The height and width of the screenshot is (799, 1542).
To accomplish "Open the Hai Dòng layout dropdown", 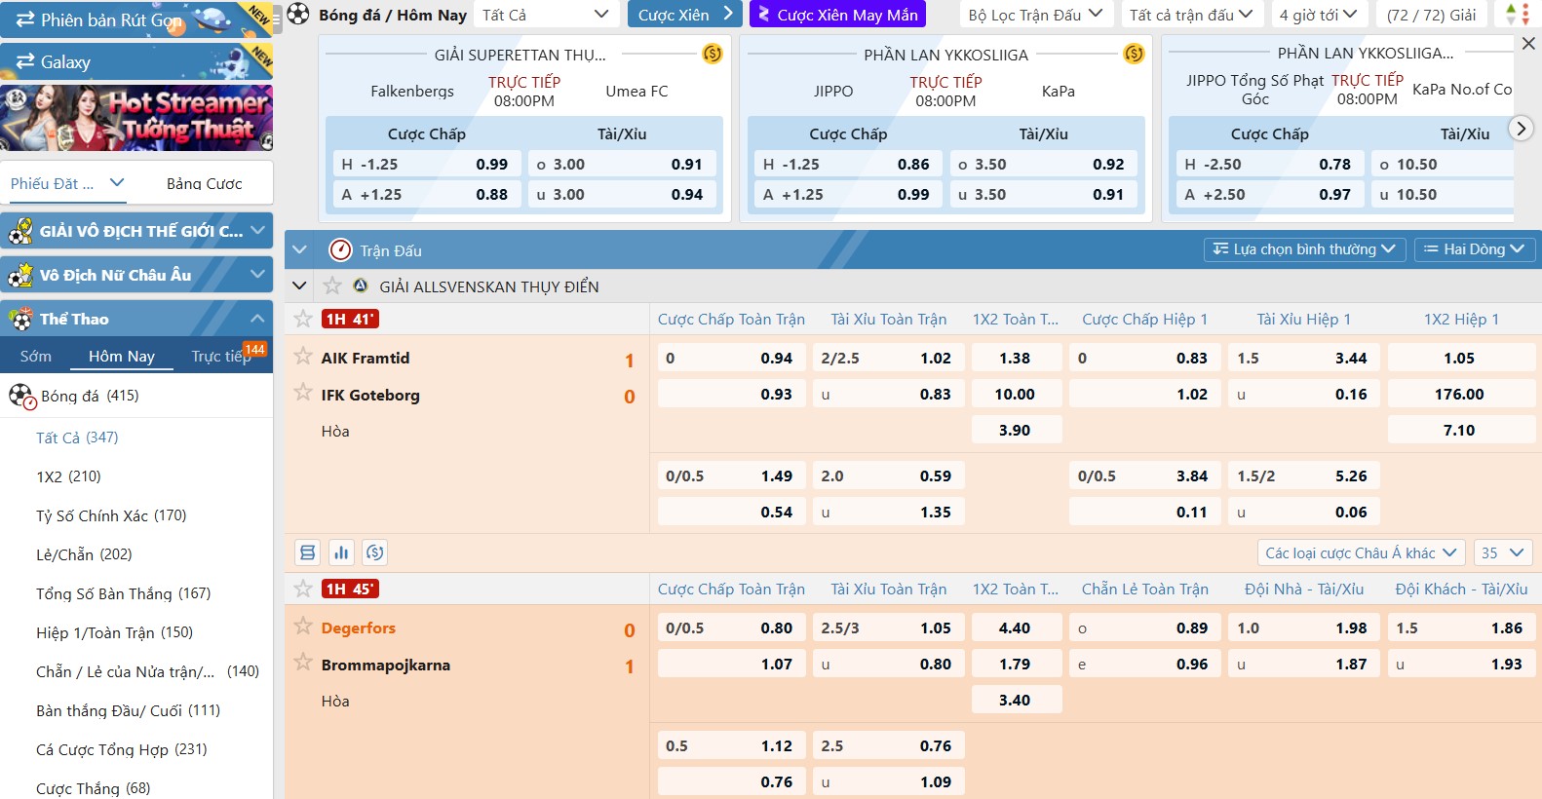I will tap(1474, 249).
